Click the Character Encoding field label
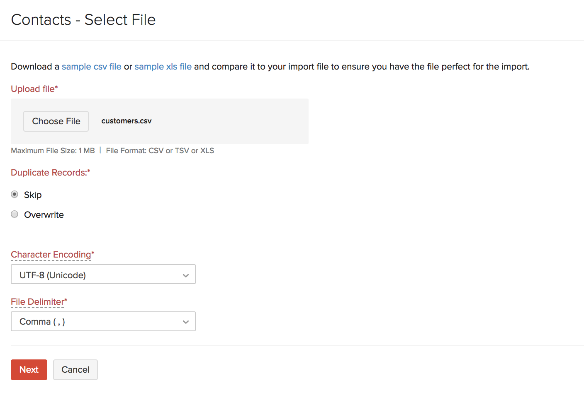The width and height of the screenshot is (584, 400). click(x=51, y=255)
